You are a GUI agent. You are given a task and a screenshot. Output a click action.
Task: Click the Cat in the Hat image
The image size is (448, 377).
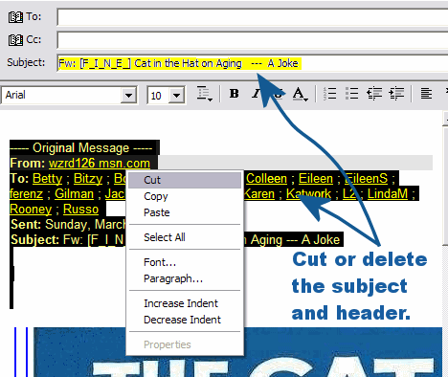click(237, 352)
